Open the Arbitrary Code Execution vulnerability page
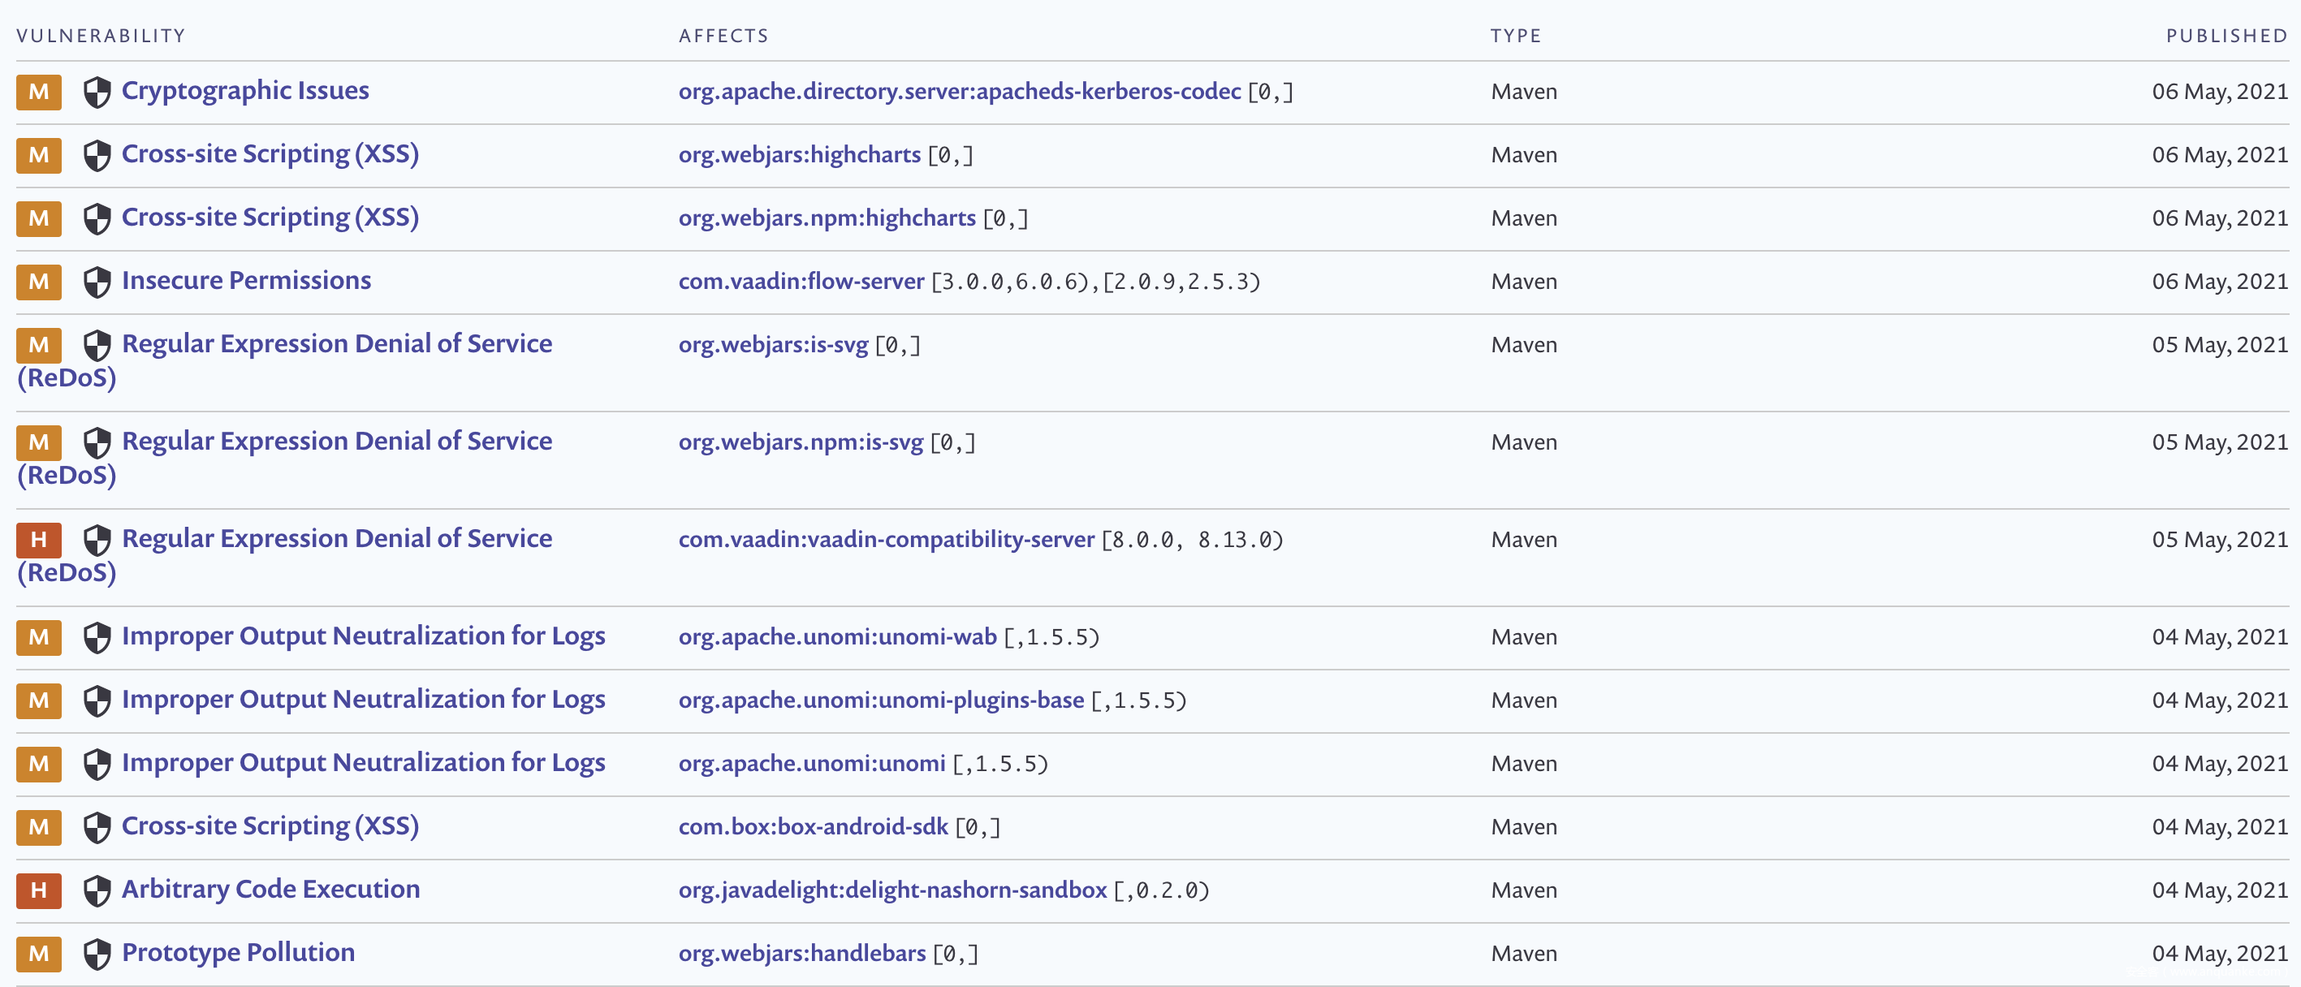 click(270, 889)
